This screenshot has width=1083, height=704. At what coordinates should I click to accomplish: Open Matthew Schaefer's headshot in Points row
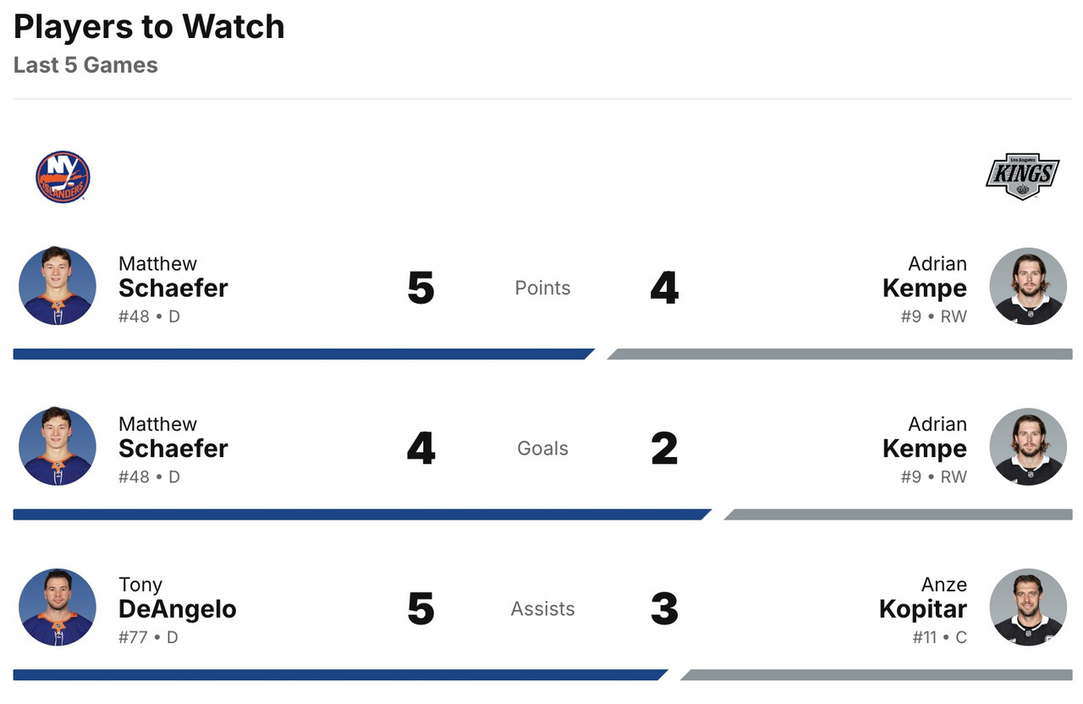pos(58,286)
